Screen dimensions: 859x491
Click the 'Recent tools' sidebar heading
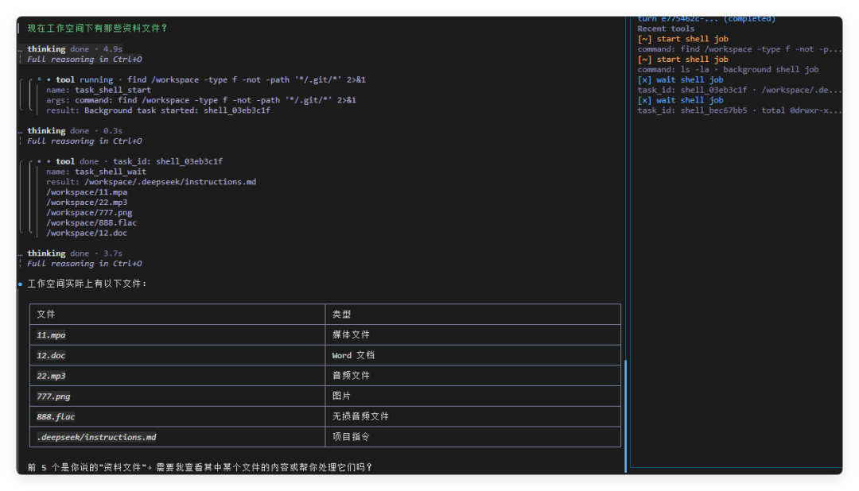coord(666,29)
